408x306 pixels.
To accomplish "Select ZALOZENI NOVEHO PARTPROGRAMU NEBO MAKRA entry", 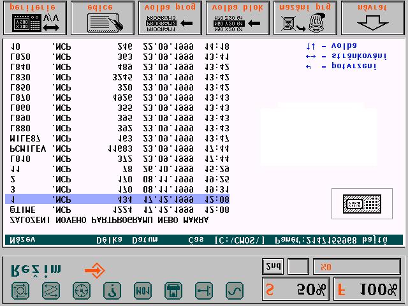I will 109,220.
